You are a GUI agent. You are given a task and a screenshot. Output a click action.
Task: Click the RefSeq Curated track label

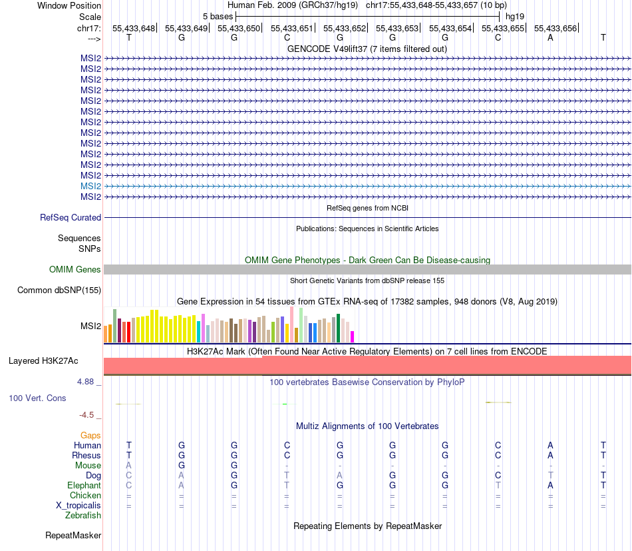click(x=71, y=217)
